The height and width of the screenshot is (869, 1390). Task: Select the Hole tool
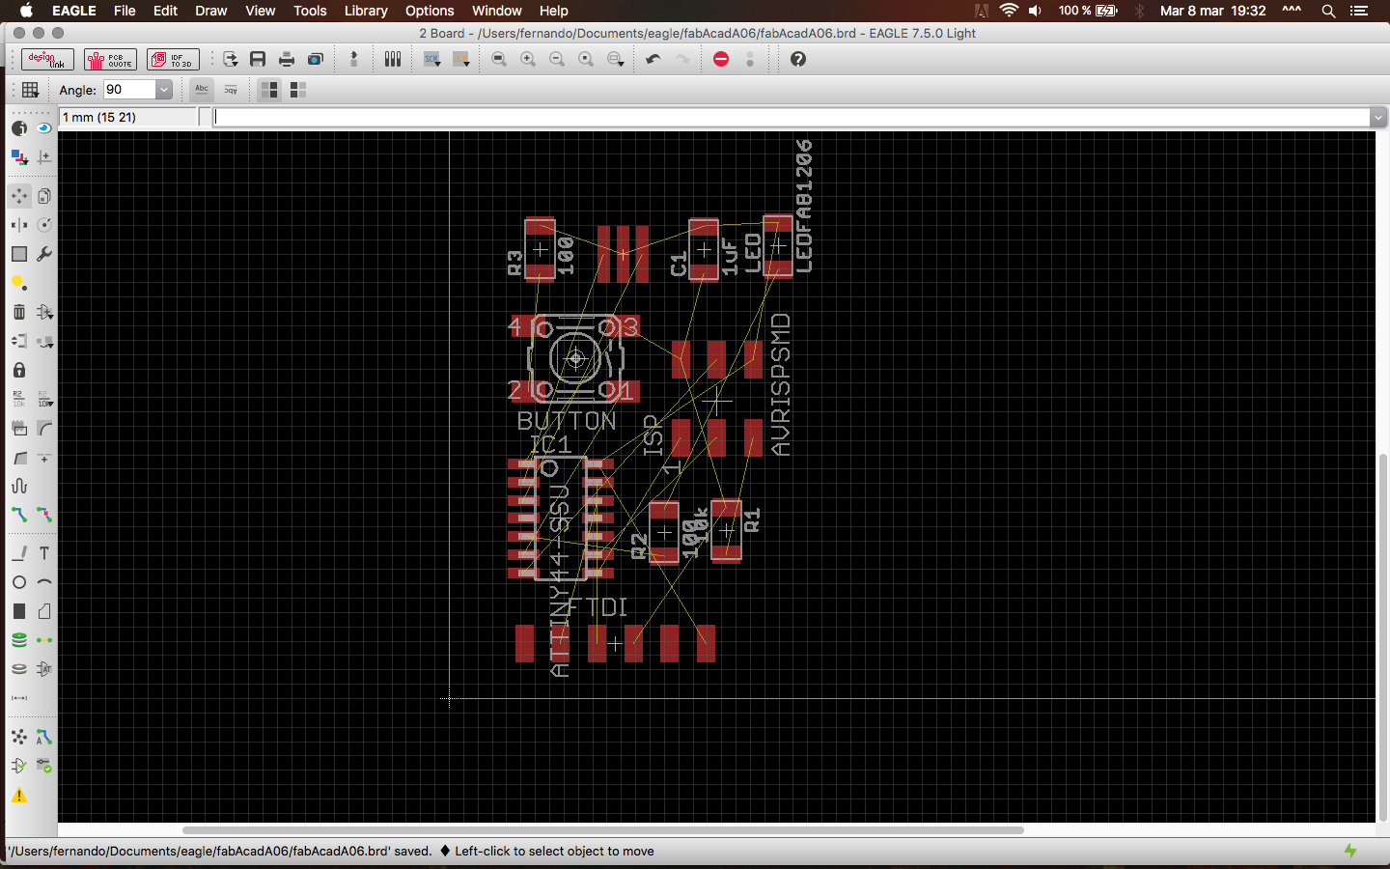pyautogui.click(x=19, y=669)
